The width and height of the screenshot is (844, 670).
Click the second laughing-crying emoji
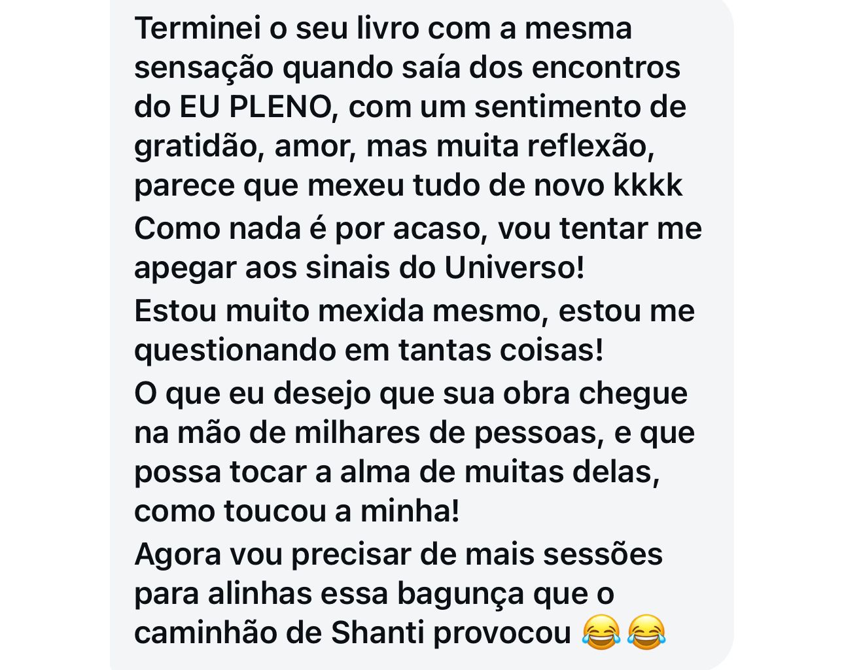pyautogui.click(x=646, y=633)
